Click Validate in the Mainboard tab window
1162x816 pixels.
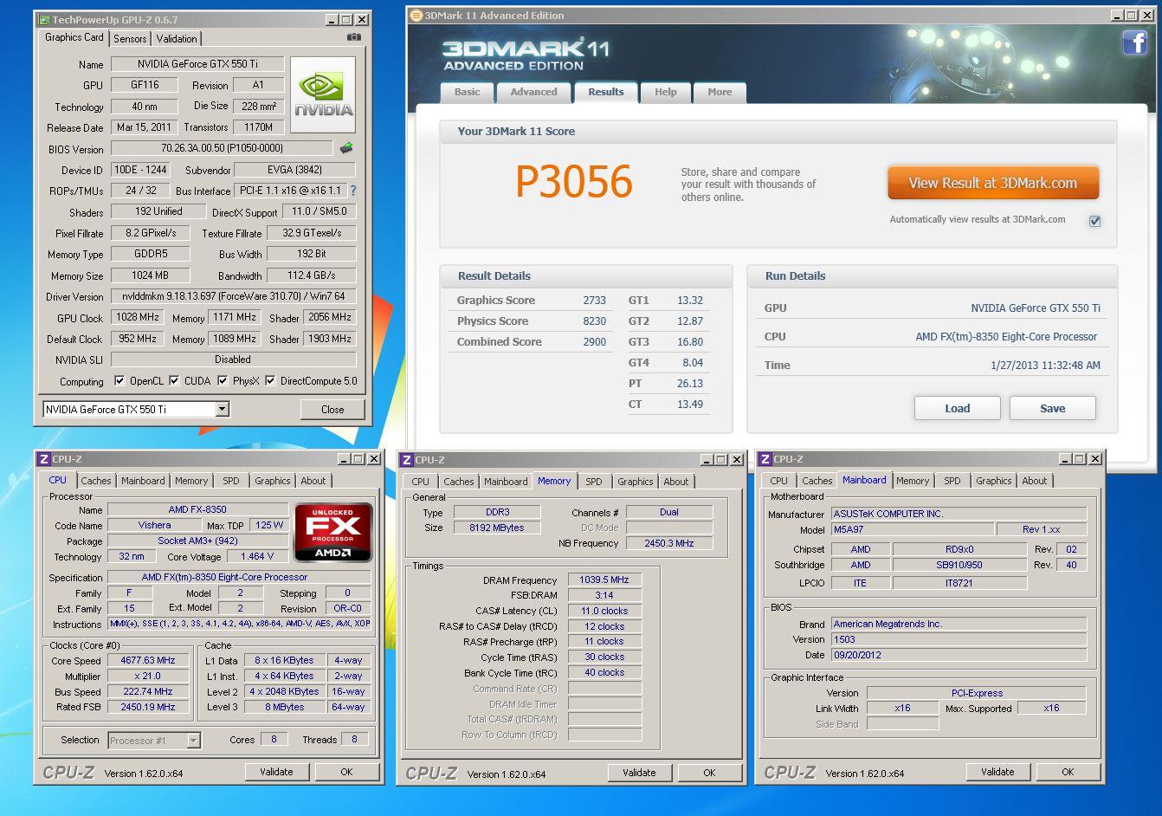[x=997, y=772]
